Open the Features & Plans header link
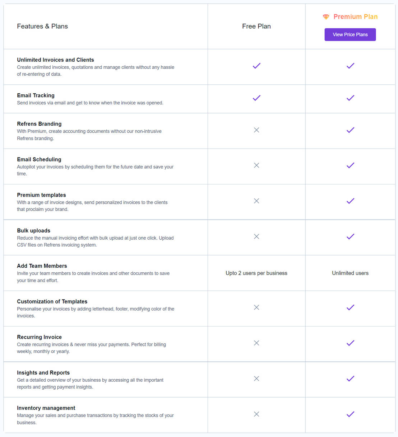The height and width of the screenshot is (437, 398). coord(42,26)
